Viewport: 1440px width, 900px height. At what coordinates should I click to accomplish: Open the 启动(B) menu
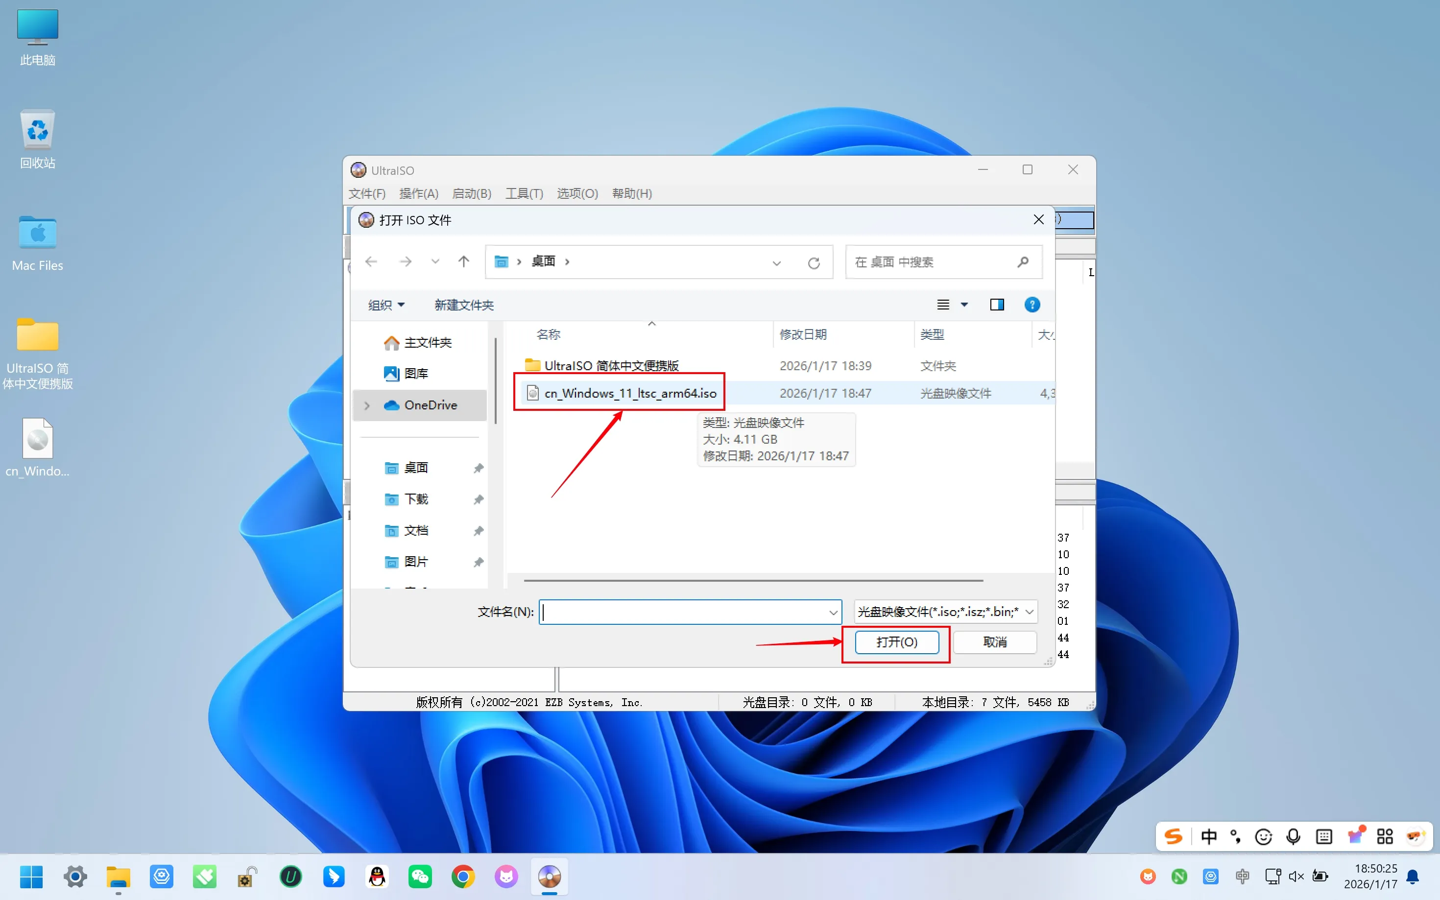click(x=472, y=193)
